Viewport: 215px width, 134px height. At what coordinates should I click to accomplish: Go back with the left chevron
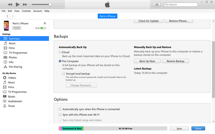pos(8,16)
